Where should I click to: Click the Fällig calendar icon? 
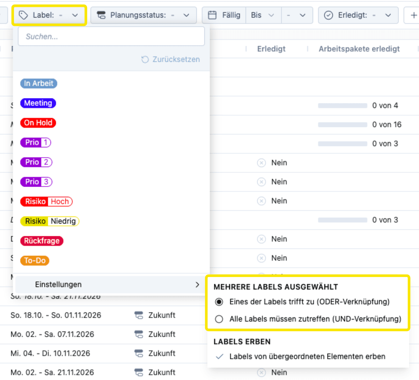click(x=212, y=15)
